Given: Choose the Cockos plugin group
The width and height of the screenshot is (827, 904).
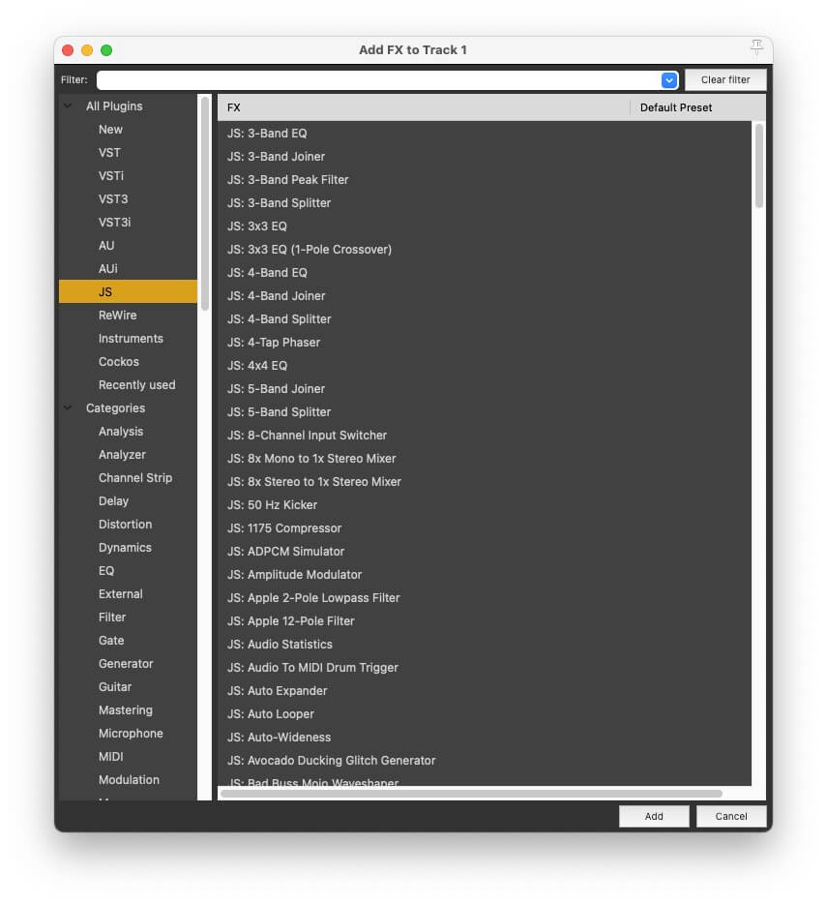Looking at the screenshot, I should (119, 362).
